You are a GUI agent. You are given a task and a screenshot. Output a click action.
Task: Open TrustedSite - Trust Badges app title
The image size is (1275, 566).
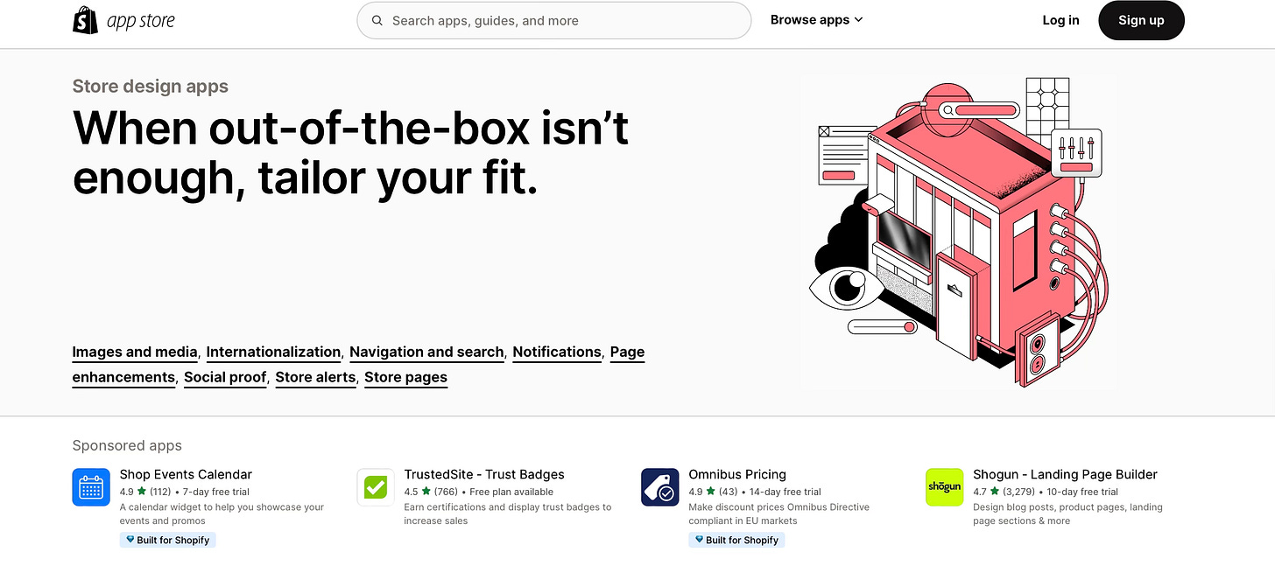pos(484,474)
